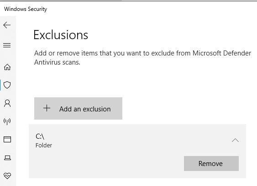Select Virus & threat protection shield icon
Screen dimensions: 257x186
[7, 85]
